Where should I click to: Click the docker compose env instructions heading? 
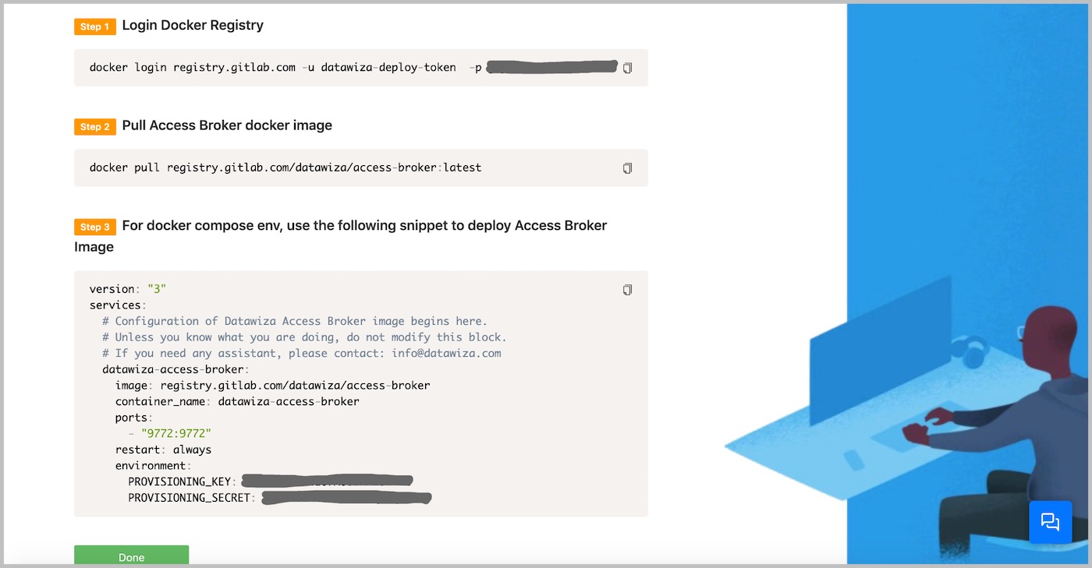[340, 236]
